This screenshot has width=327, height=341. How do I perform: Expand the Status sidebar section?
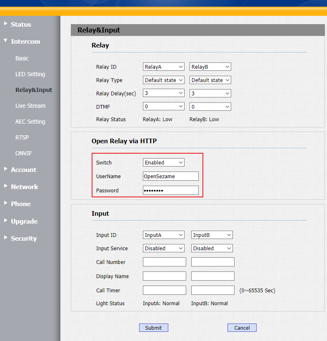(x=21, y=25)
